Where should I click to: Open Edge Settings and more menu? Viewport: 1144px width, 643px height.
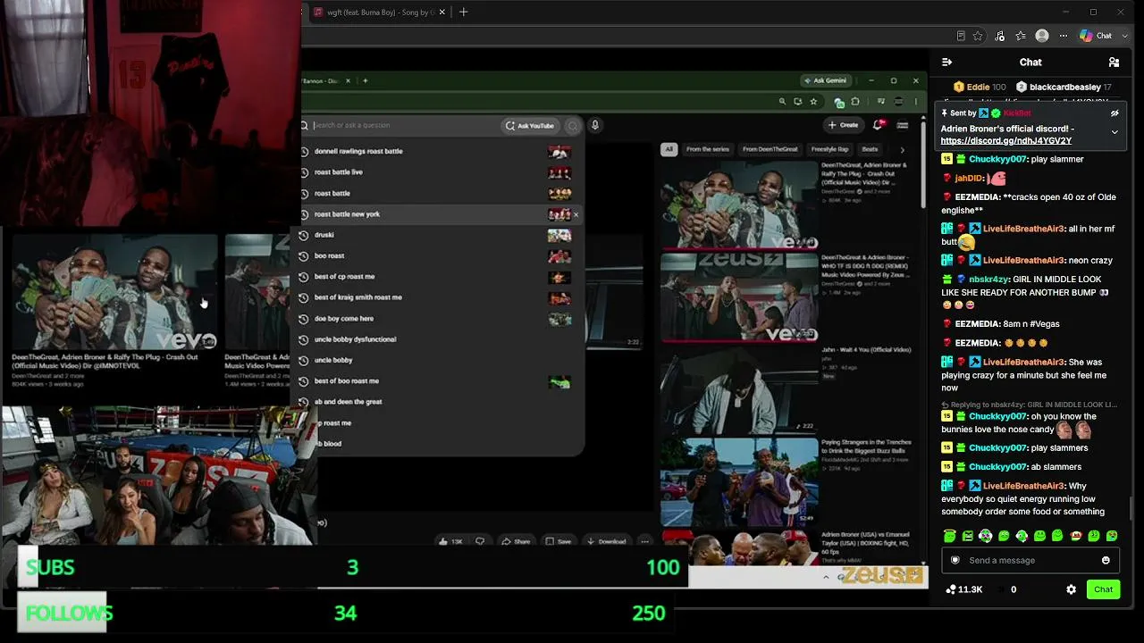pyautogui.click(x=1063, y=36)
